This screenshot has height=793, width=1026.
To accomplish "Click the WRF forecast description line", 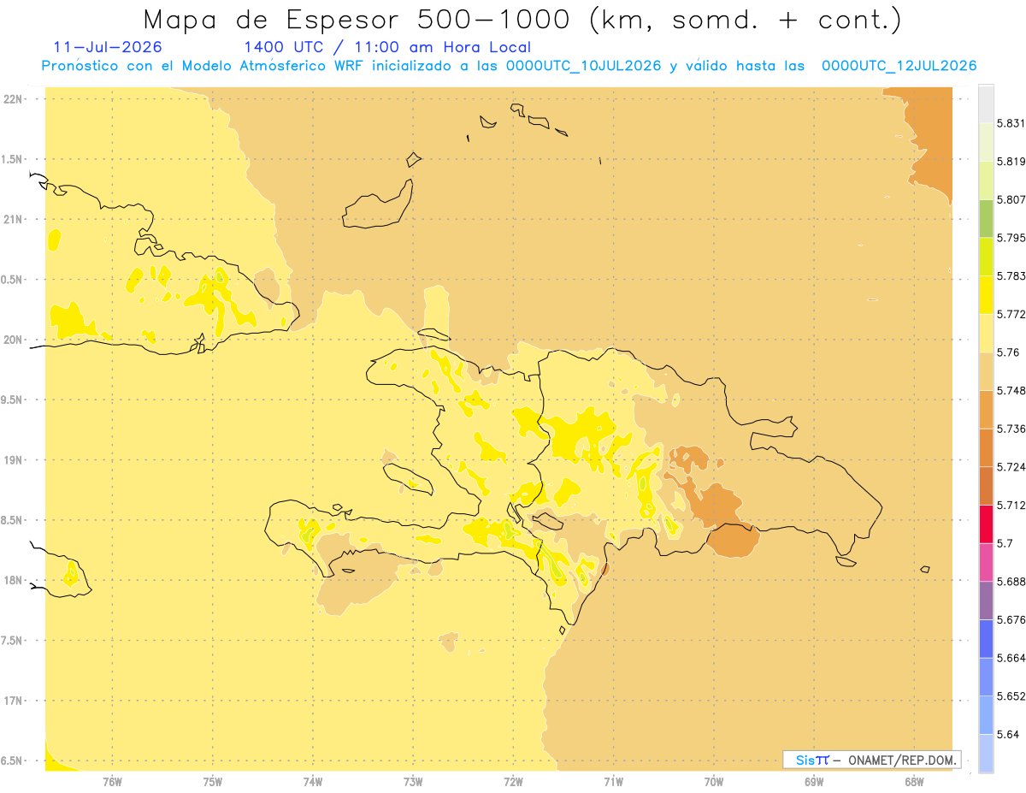I will 509,66.
